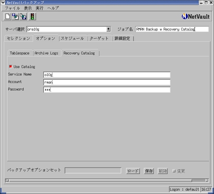The image size is (214, 194).
Task: Open the 実行 menu
Action: click(39, 8)
